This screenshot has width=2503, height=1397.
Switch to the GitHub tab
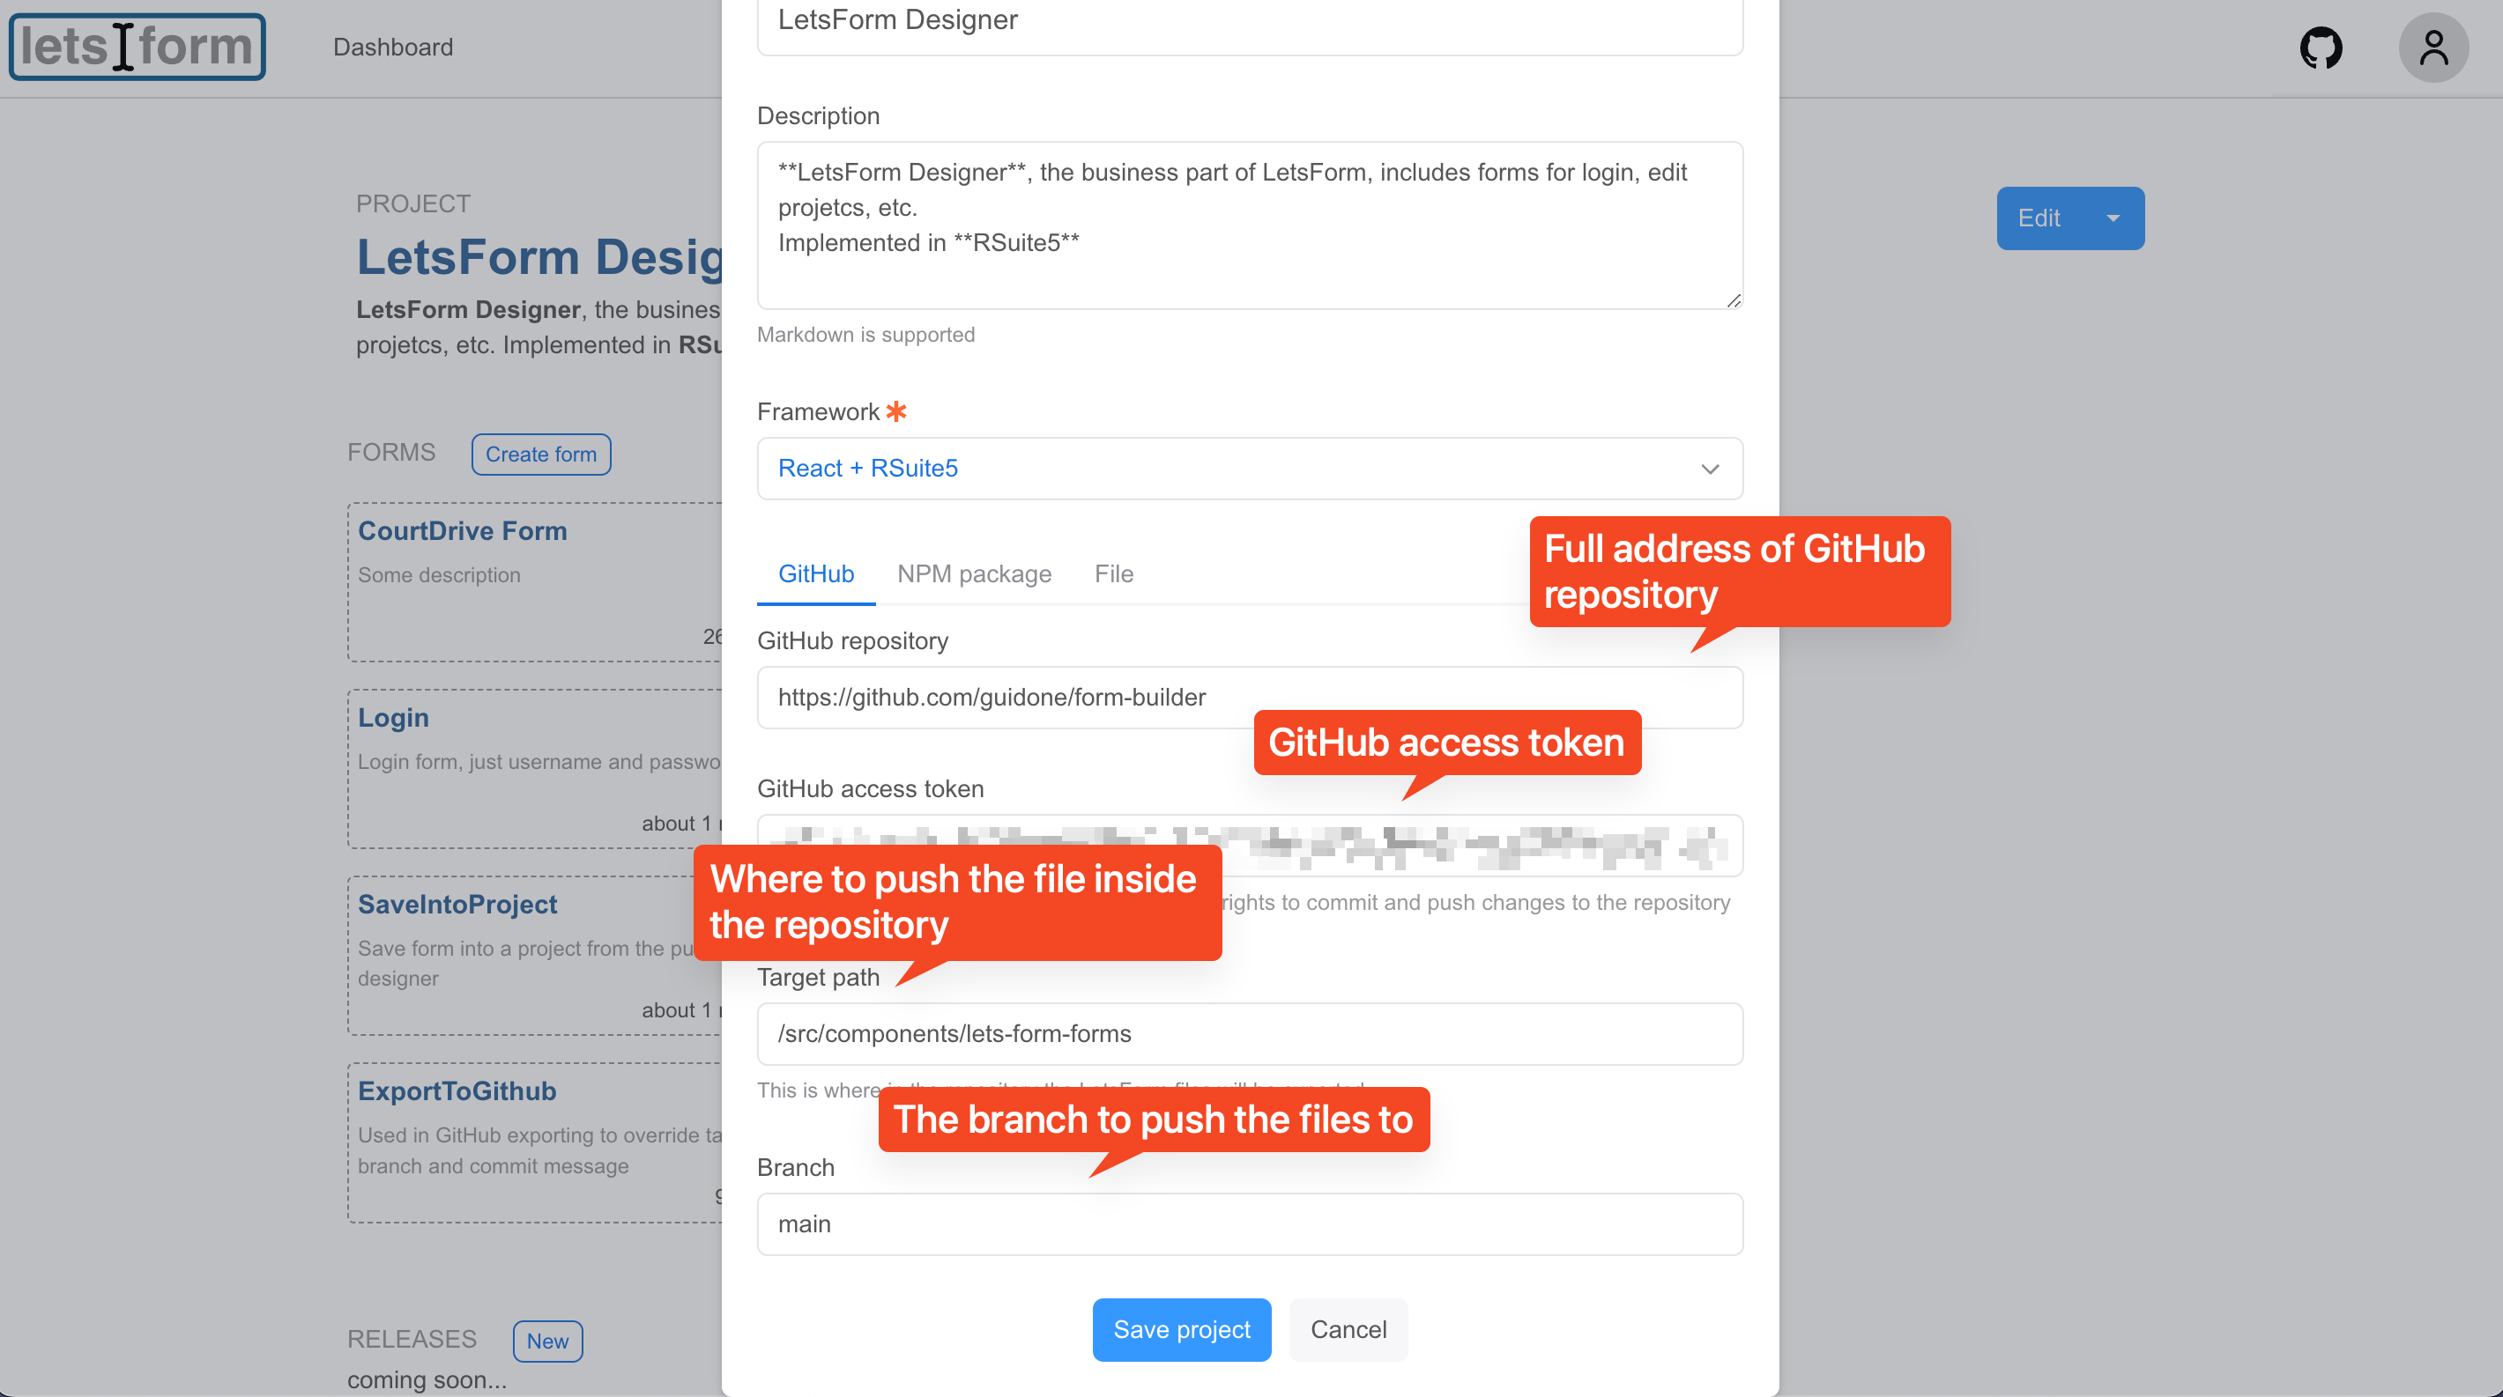click(x=815, y=573)
